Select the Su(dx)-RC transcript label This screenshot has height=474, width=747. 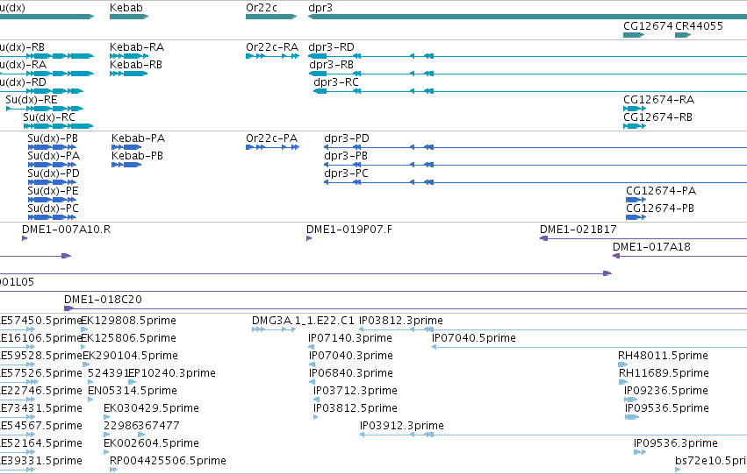pyautogui.click(x=49, y=117)
